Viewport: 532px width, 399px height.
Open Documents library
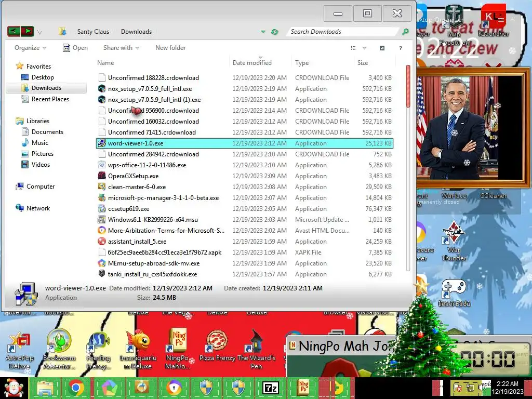click(x=47, y=131)
